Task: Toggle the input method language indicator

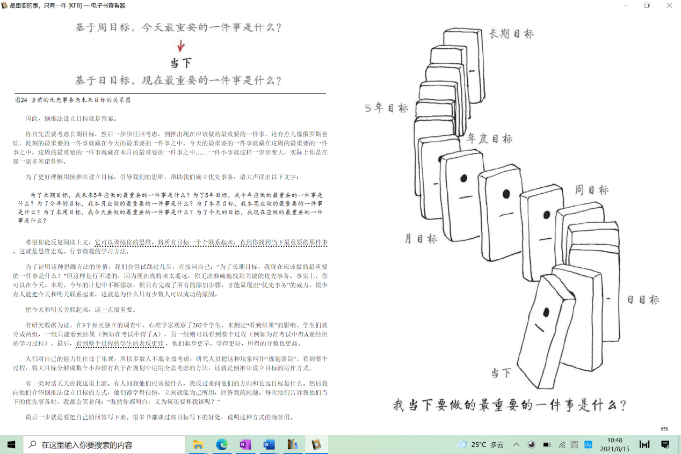Action: click(x=575, y=444)
